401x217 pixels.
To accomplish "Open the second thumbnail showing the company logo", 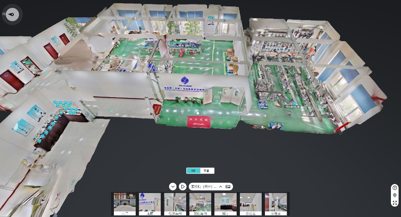I will [x=150, y=204].
